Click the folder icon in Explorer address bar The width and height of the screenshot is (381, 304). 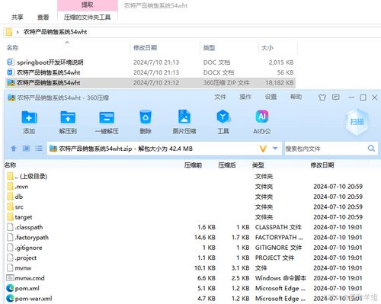tap(9, 32)
